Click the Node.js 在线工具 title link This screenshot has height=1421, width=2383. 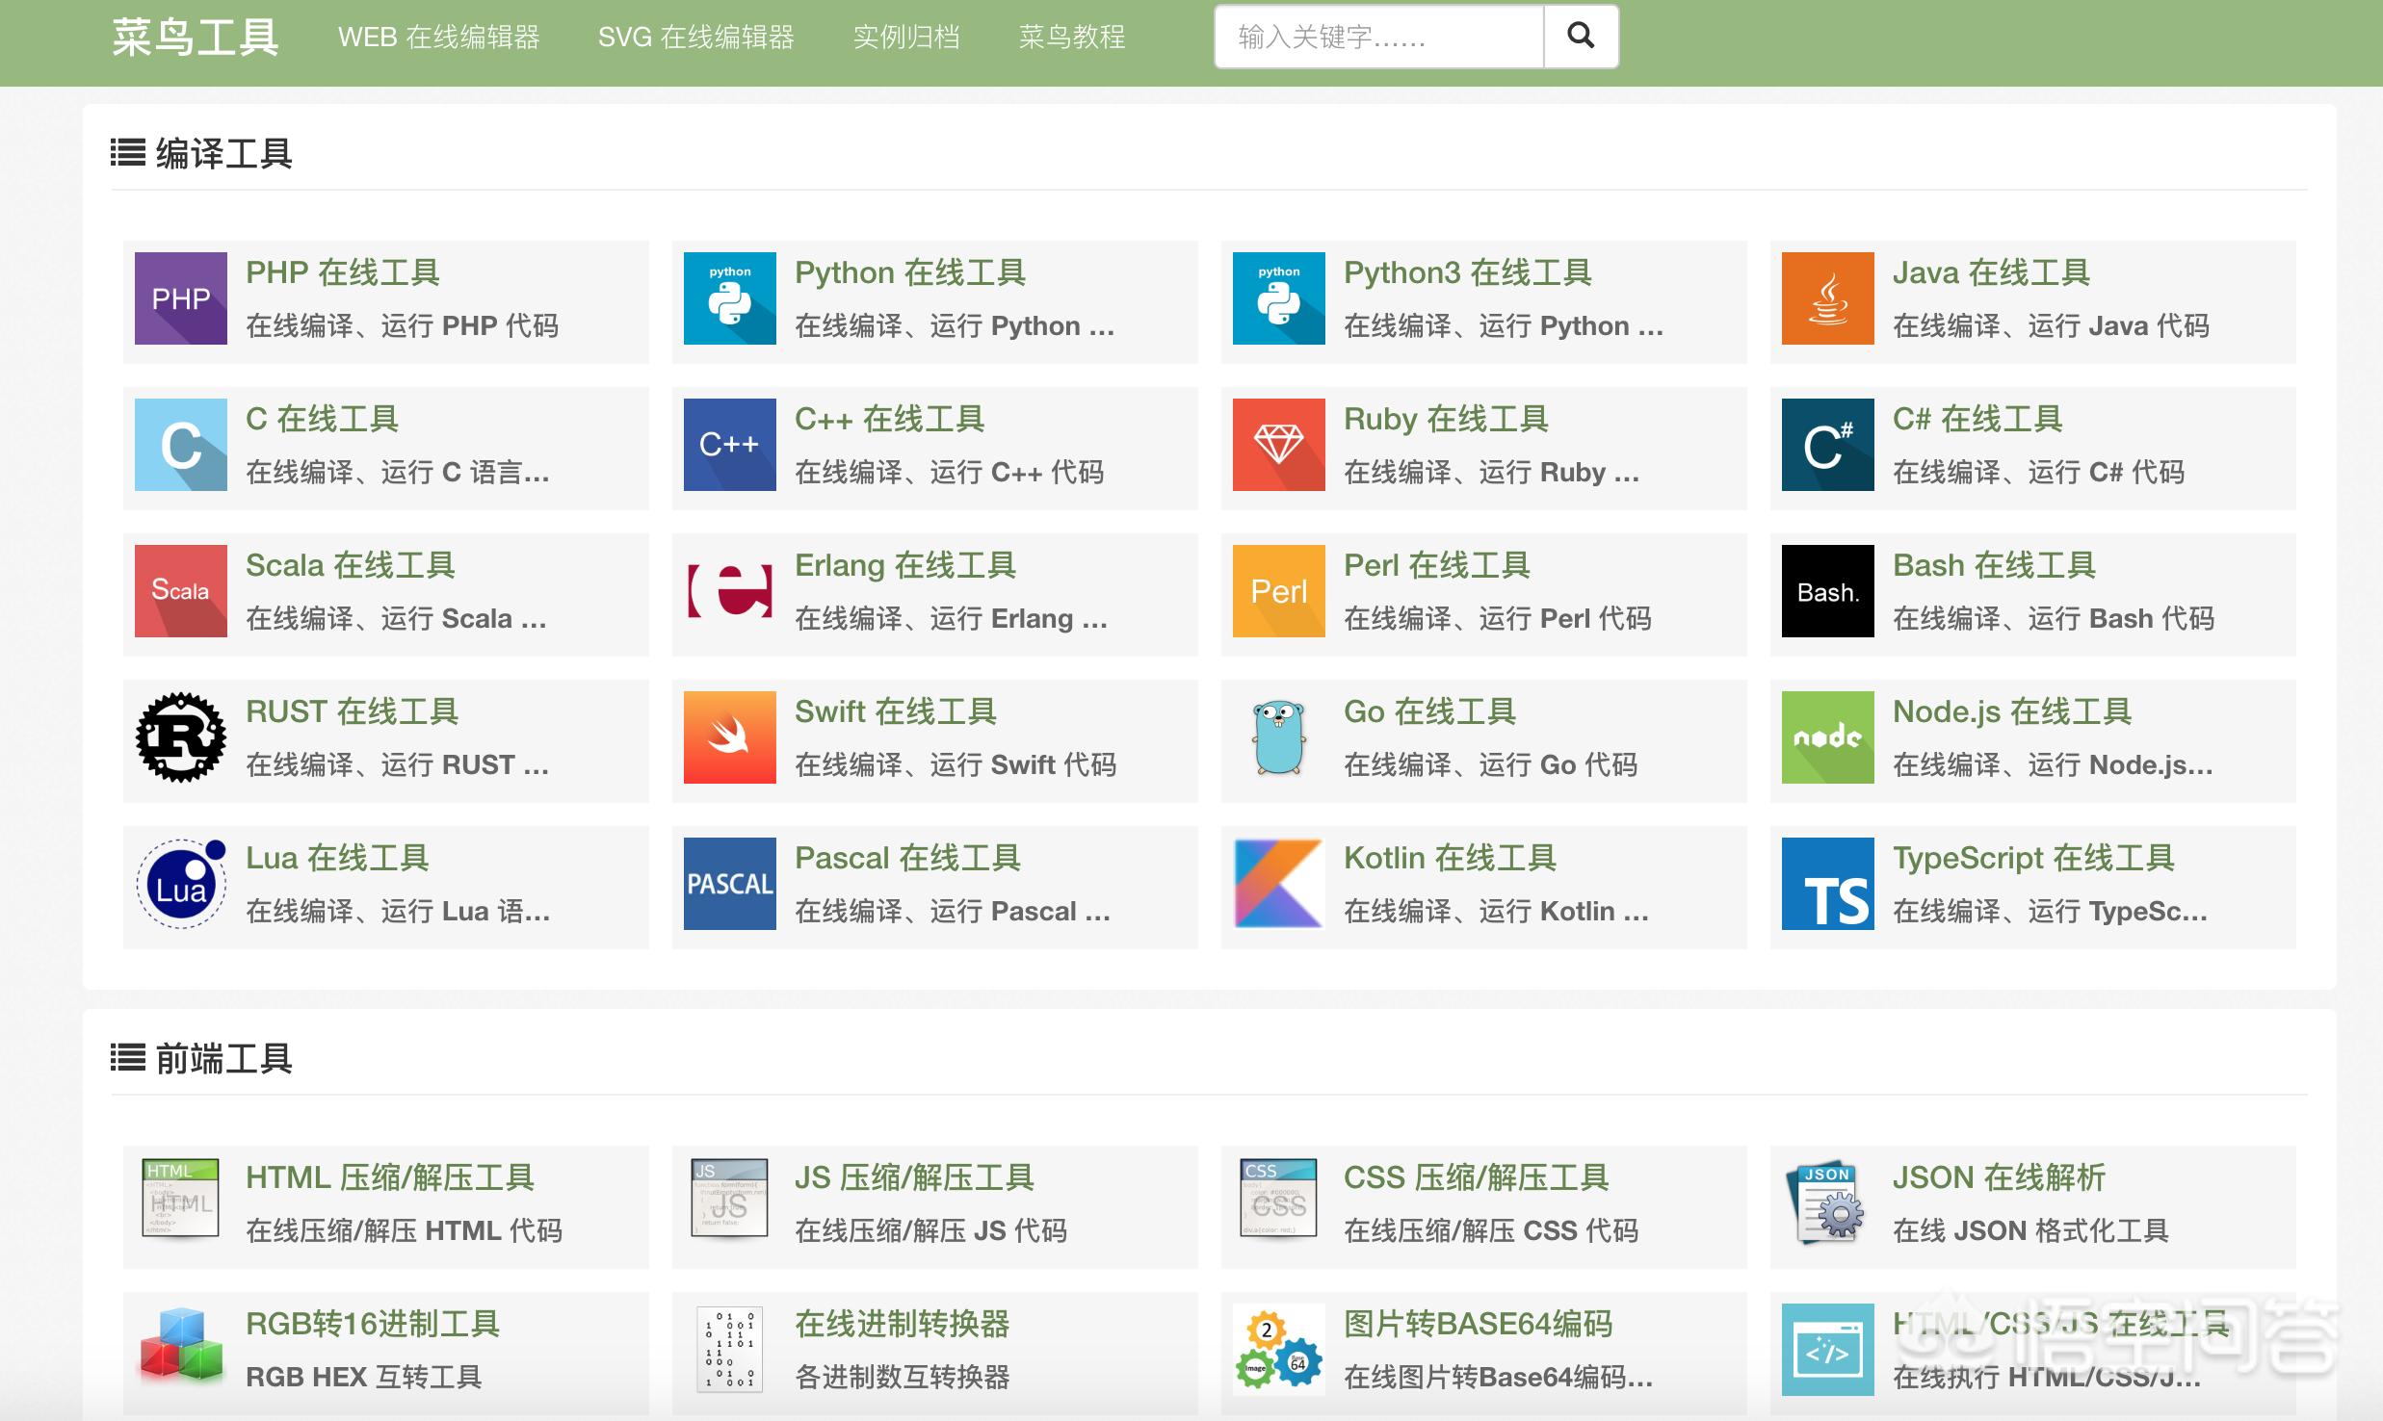(x=2011, y=712)
